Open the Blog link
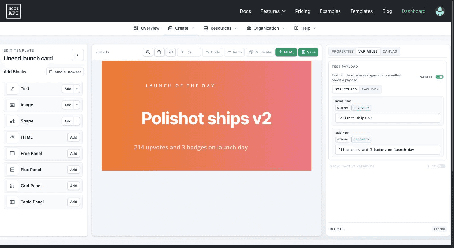 coord(387,11)
